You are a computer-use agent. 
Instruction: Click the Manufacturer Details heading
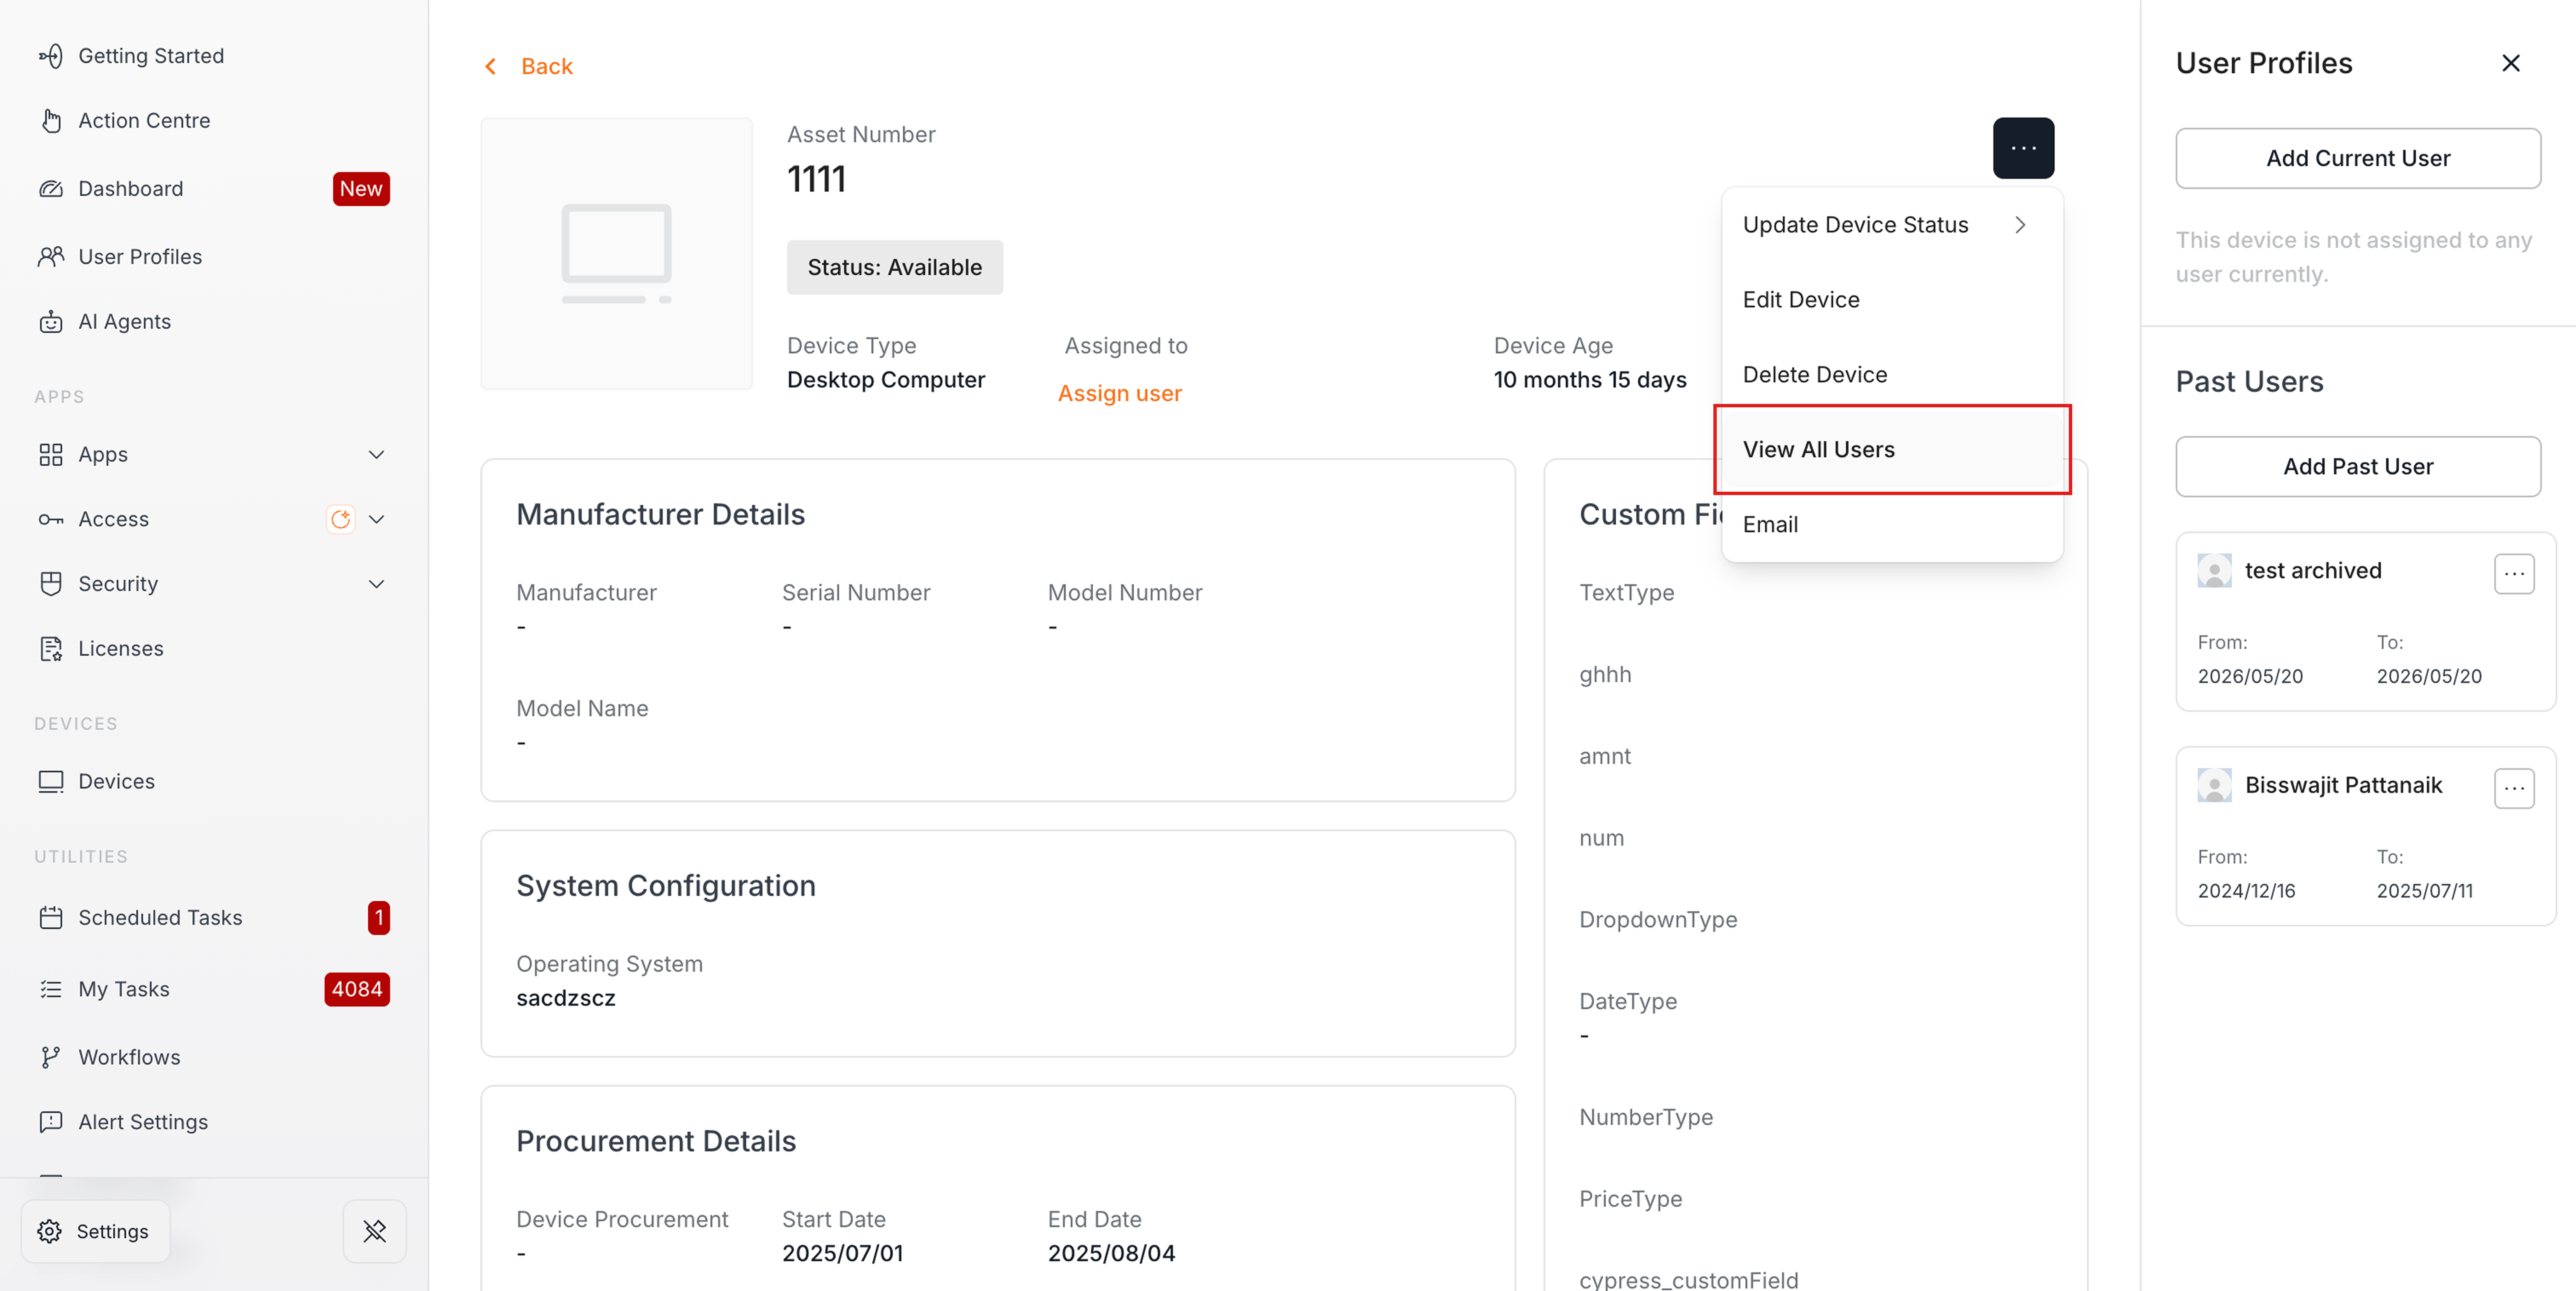tap(660, 515)
